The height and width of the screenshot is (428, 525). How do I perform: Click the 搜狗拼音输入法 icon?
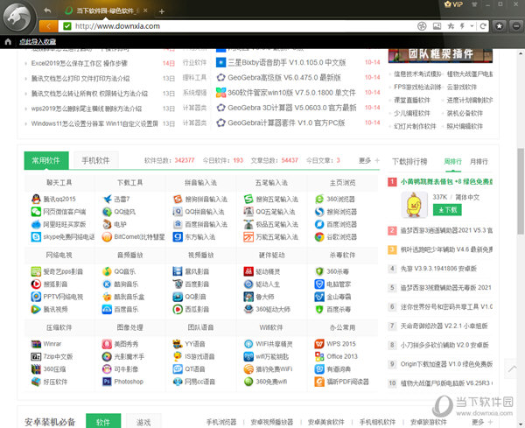[x=178, y=199]
